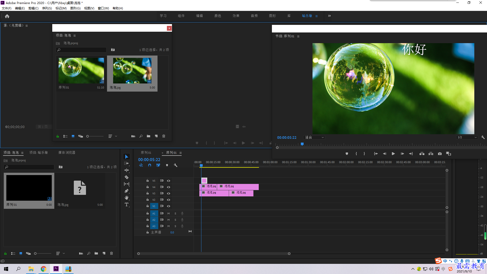
Task: Switch to 项目: 喻乐敏 tab
Action: [x=39, y=152]
